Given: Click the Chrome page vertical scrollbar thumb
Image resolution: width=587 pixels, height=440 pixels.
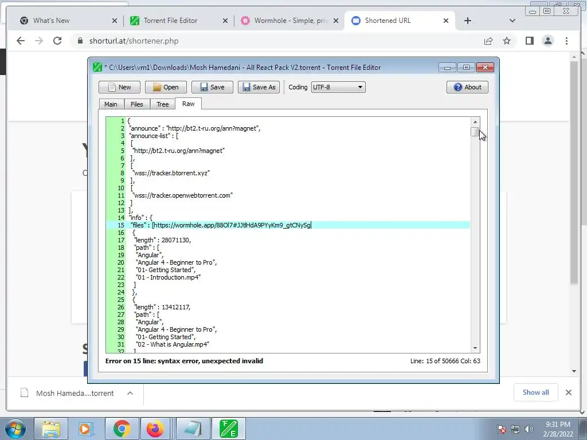Looking at the screenshot, I should 574,172.
